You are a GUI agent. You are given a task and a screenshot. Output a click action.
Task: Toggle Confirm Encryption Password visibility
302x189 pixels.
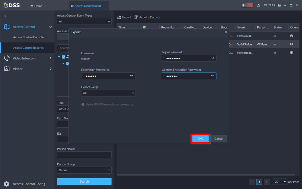tap(212, 76)
